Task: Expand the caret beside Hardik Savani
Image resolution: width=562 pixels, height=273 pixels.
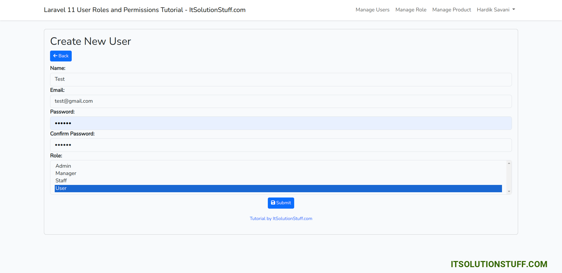Action: point(513,10)
